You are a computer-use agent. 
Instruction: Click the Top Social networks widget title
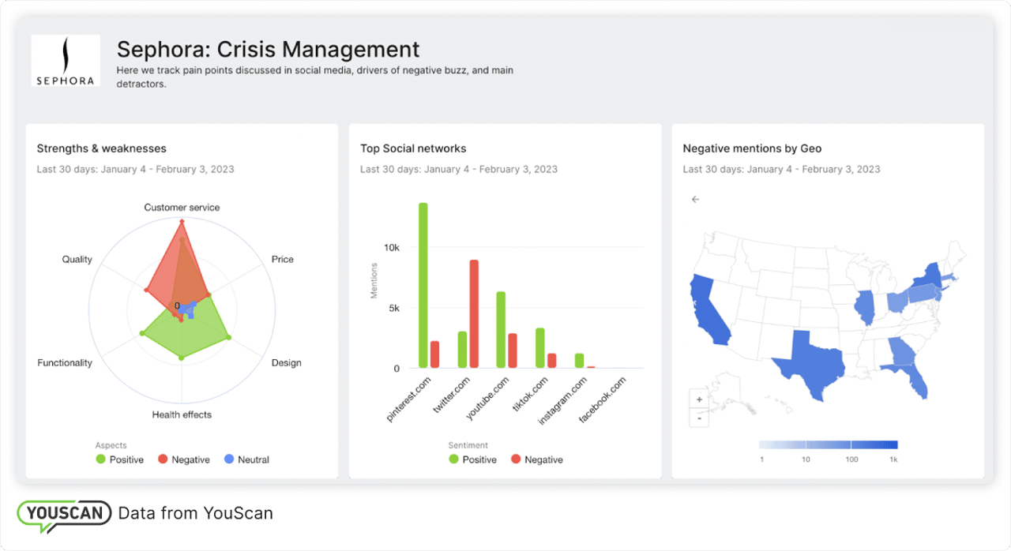pyautogui.click(x=413, y=148)
